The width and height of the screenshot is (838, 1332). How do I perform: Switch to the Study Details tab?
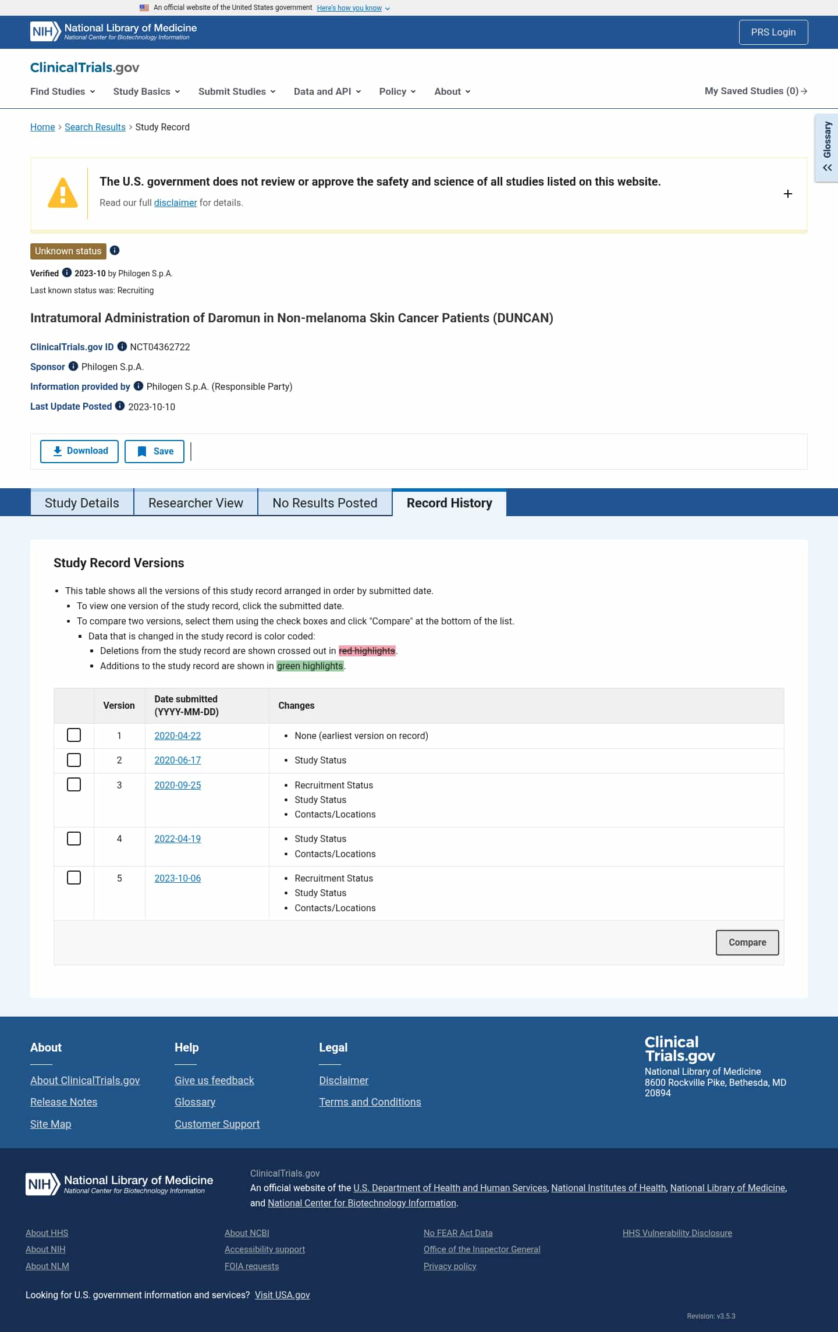click(82, 503)
